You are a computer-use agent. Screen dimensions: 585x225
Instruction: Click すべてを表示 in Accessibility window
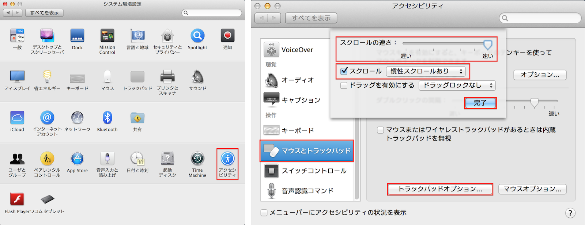311,18
